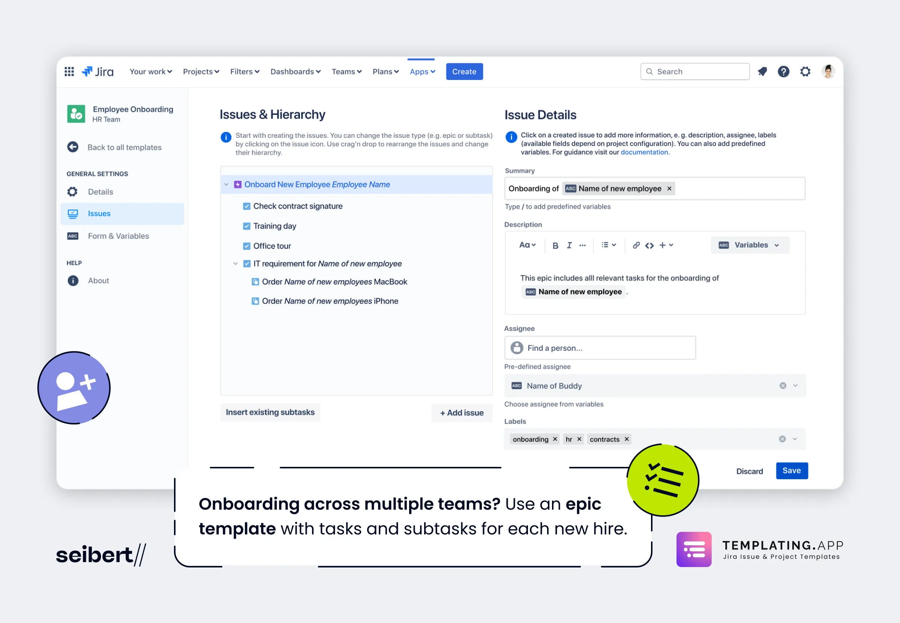Click the epic issue type icon
This screenshot has height=623, width=900.
coord(237,184)
